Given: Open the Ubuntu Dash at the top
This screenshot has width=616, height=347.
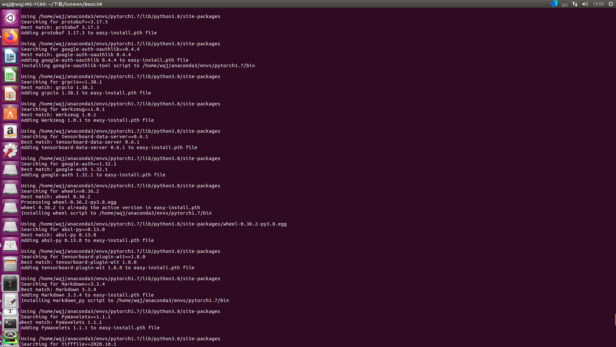Looking at the screenshot, I should tap(10, 18).
